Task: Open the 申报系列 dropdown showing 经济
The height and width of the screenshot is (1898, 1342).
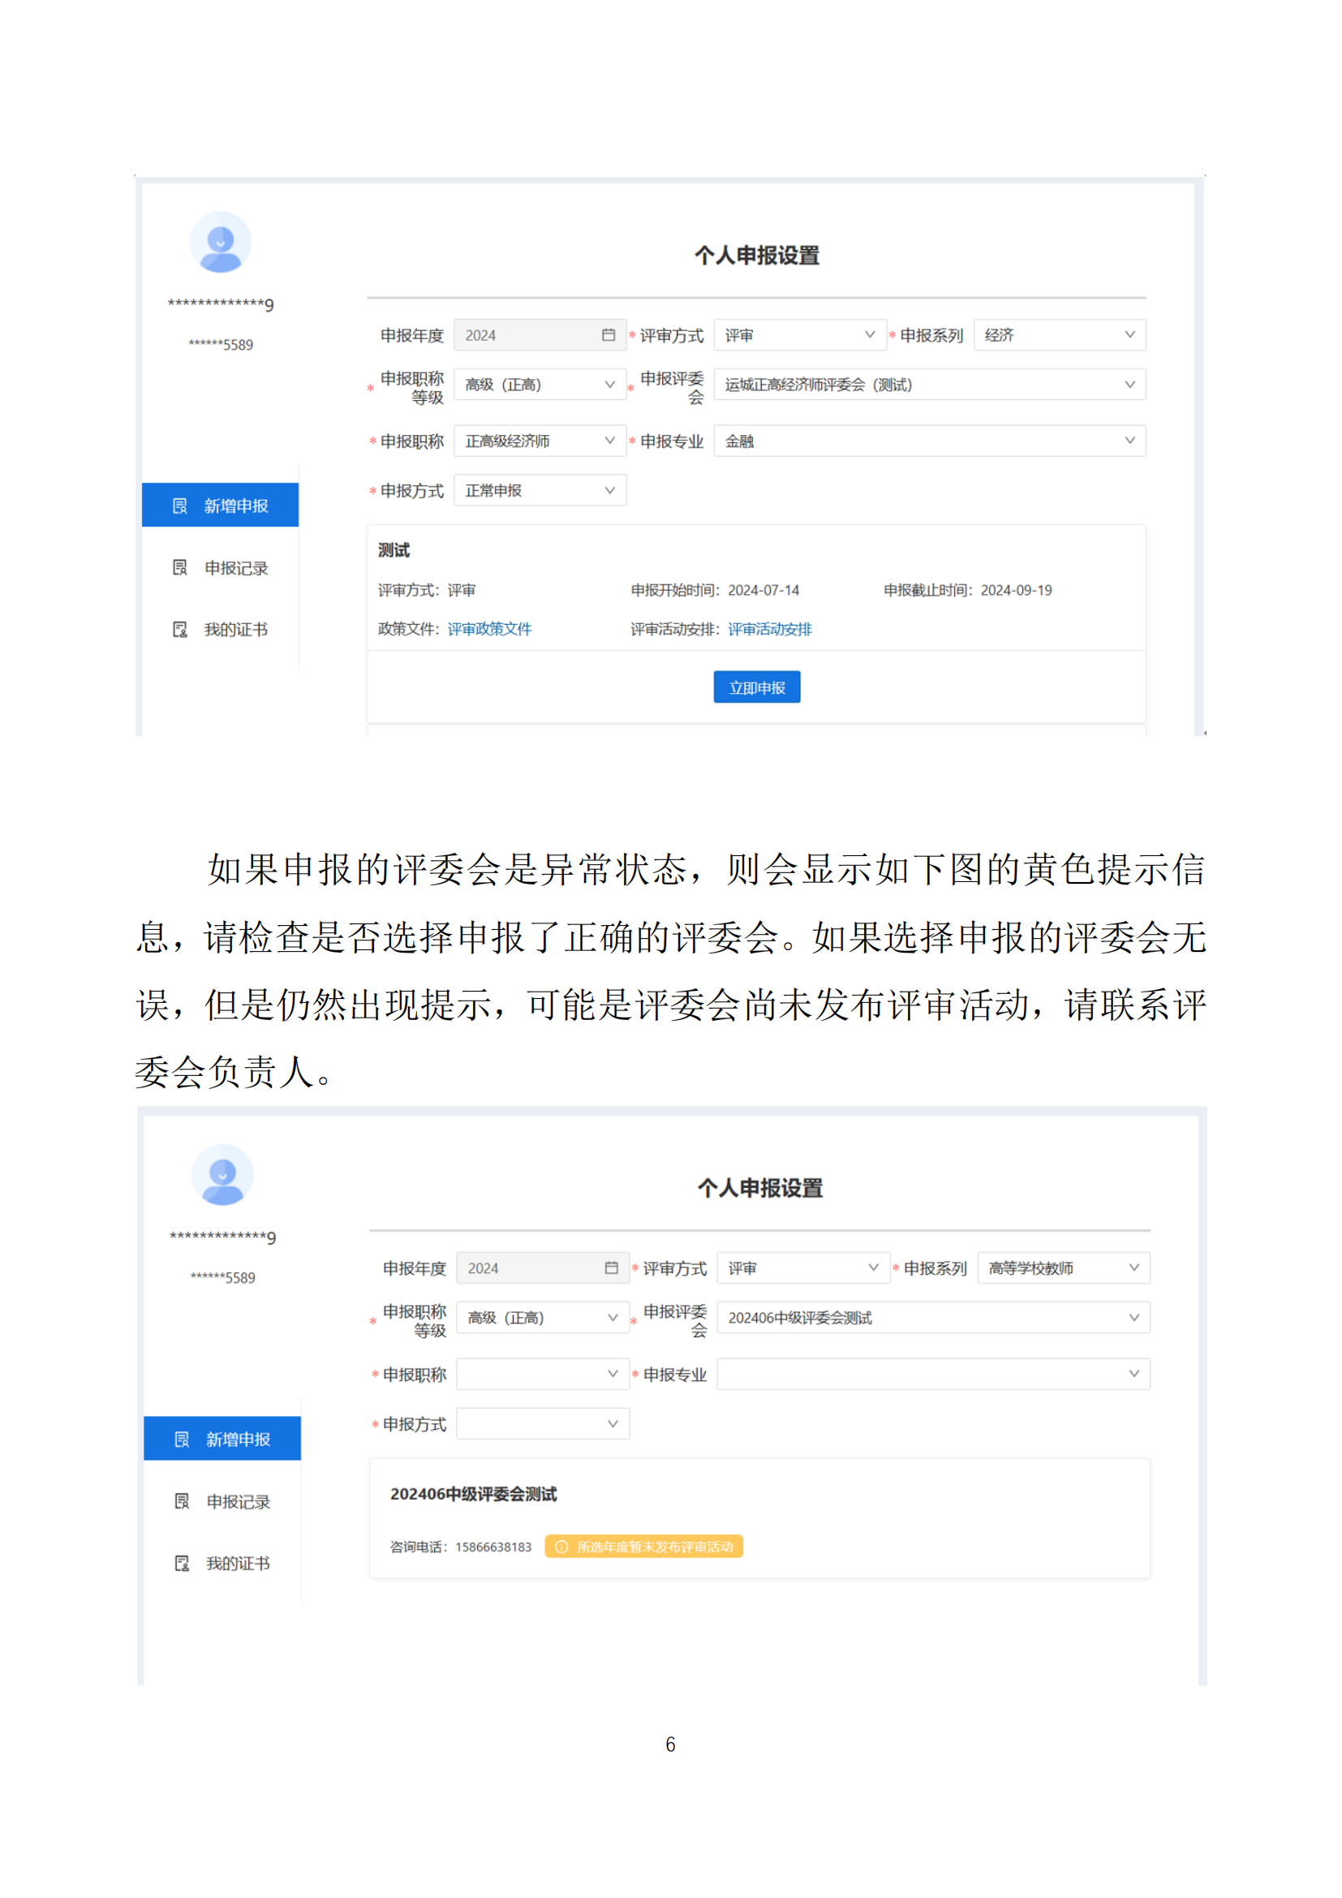Action: coord(1059,335)
